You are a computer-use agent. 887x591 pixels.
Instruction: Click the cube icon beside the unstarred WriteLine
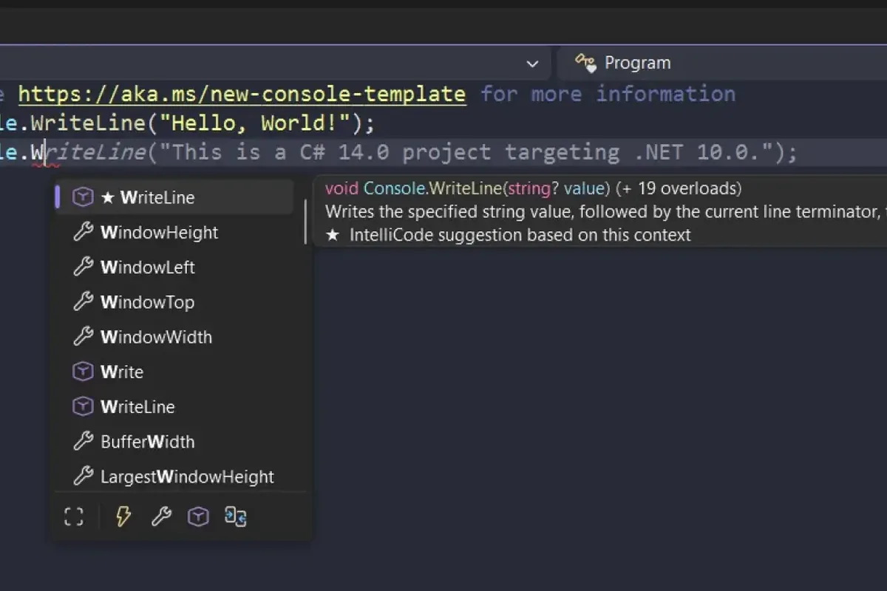click(x=83, y=406)
